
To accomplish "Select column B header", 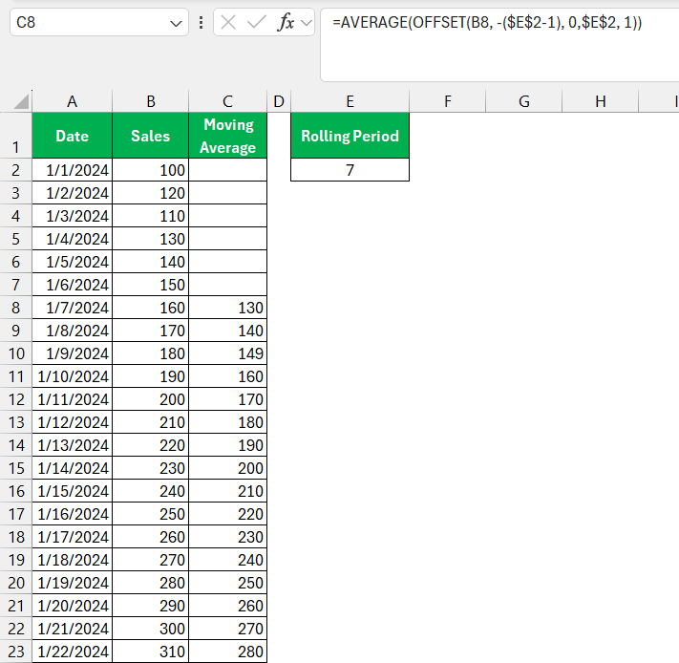I will (150, 101).
